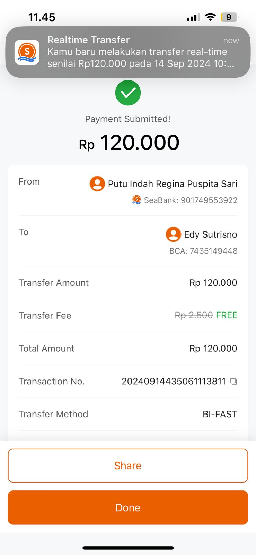
Task: Tap the green FREE transfer fee label
Action: pyautogui.click(x=227, y=315)
